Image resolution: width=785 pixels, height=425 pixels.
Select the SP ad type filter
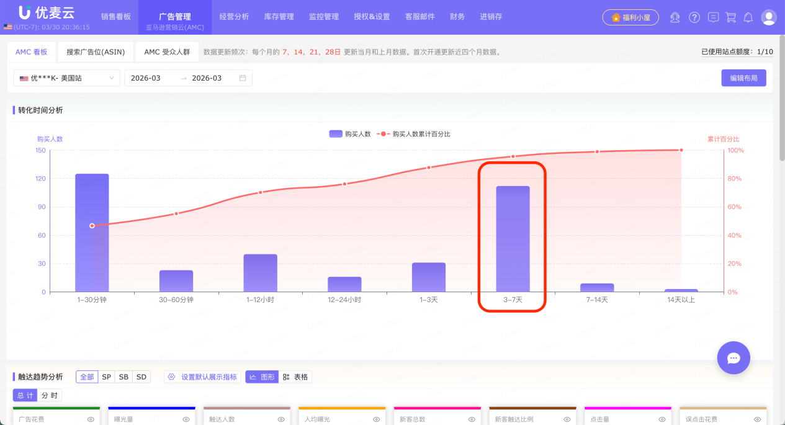point(107,377)
